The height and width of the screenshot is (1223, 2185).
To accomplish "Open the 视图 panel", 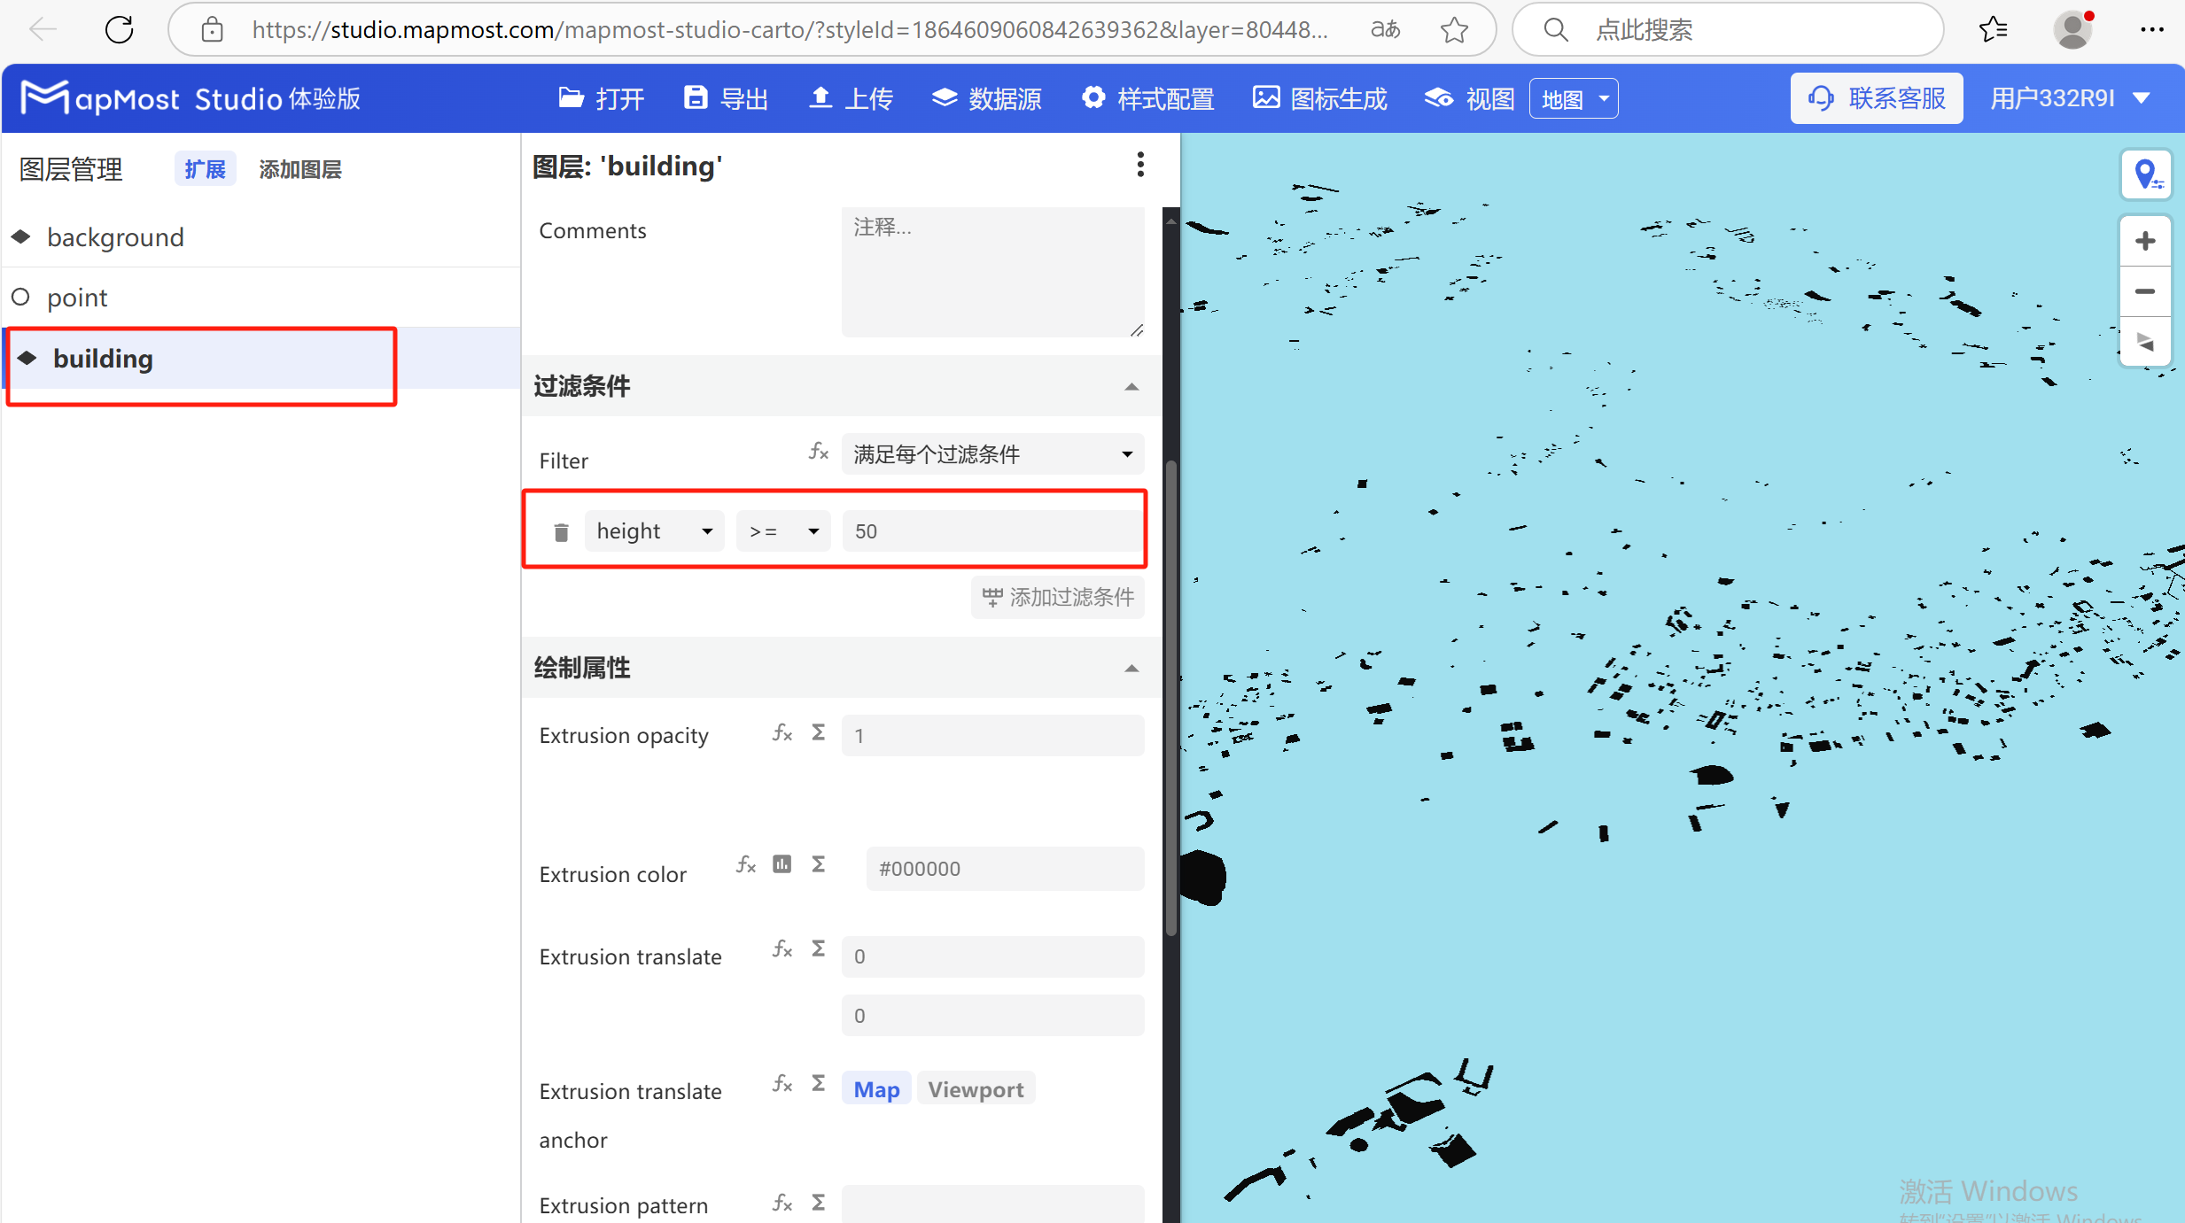I will coord(1467,98).
